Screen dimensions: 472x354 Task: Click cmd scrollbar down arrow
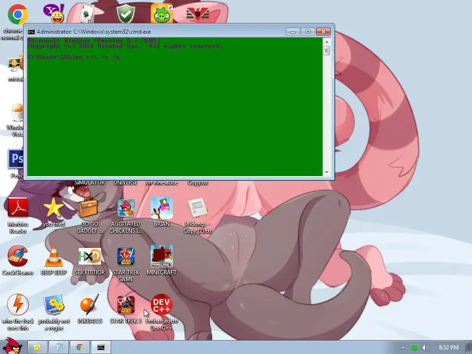[327, 172]
